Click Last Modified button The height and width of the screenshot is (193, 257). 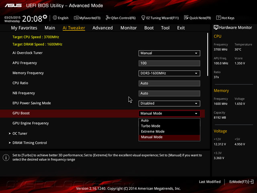pos(210,182)
